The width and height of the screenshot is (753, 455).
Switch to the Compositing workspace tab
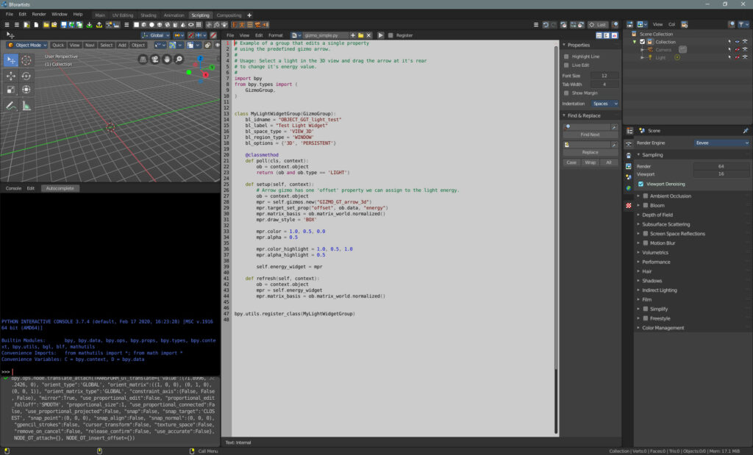(x=229, y=15)
